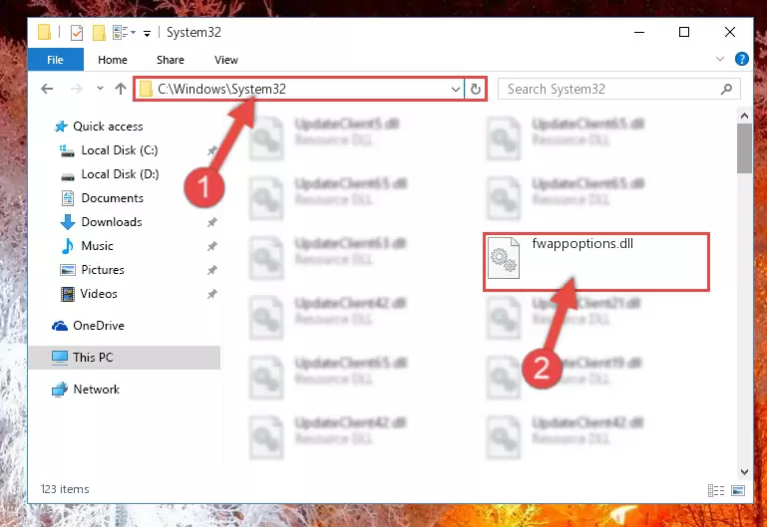Open the recent locations dropdown
Viewport: 767px width, 527px height.
(x=101, y=89)
